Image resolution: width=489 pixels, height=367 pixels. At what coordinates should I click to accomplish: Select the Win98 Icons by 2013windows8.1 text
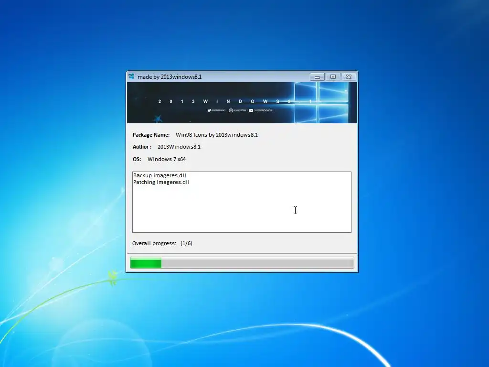pyautogui.click(x=217, y=135)
